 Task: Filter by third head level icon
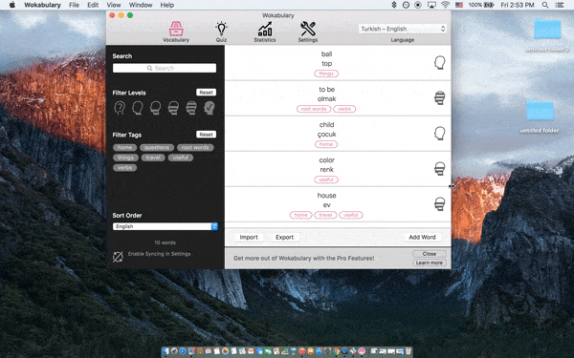[x=156, y=108]
